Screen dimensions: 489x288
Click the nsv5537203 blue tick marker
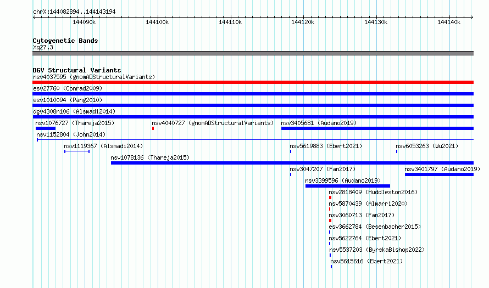330,255
